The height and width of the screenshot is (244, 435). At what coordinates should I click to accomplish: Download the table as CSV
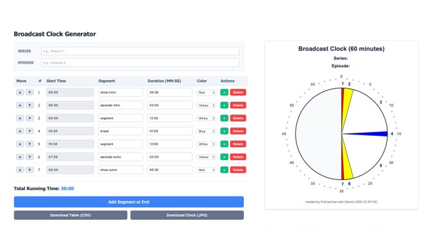71,215
